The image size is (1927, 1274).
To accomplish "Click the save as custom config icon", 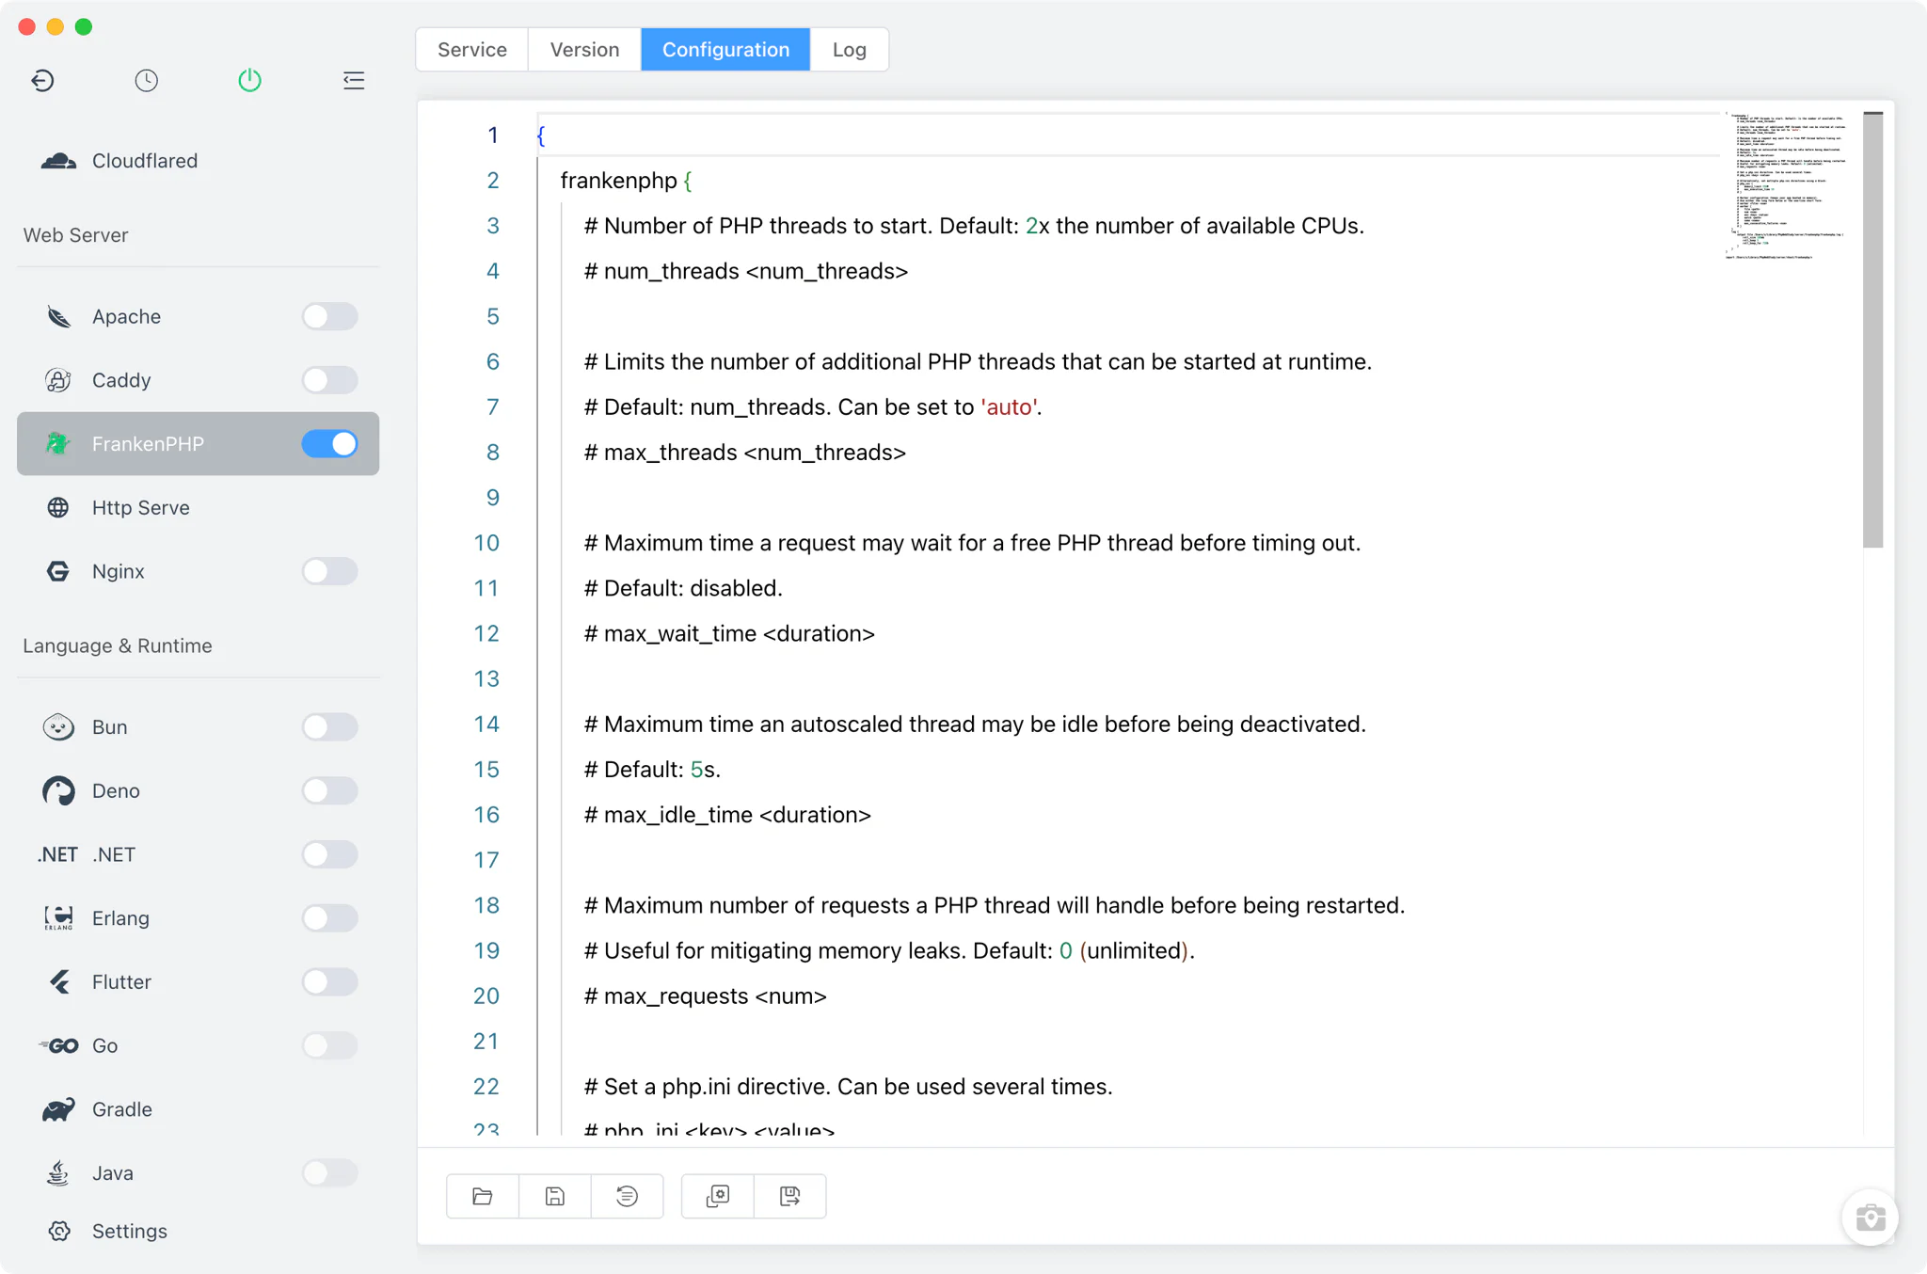I will click(790, 1196).
